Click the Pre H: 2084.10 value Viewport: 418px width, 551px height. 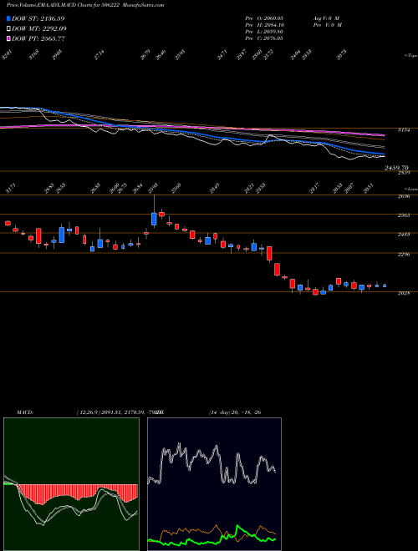264,25
